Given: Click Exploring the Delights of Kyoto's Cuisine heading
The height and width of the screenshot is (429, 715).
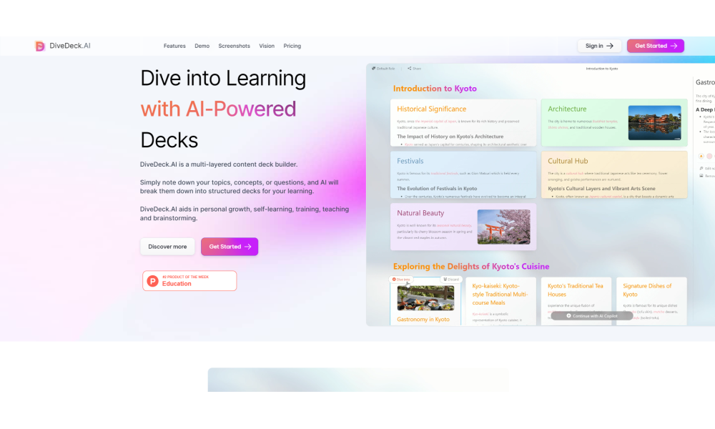Looking at the screenshot, I should (x=471, y=266).
